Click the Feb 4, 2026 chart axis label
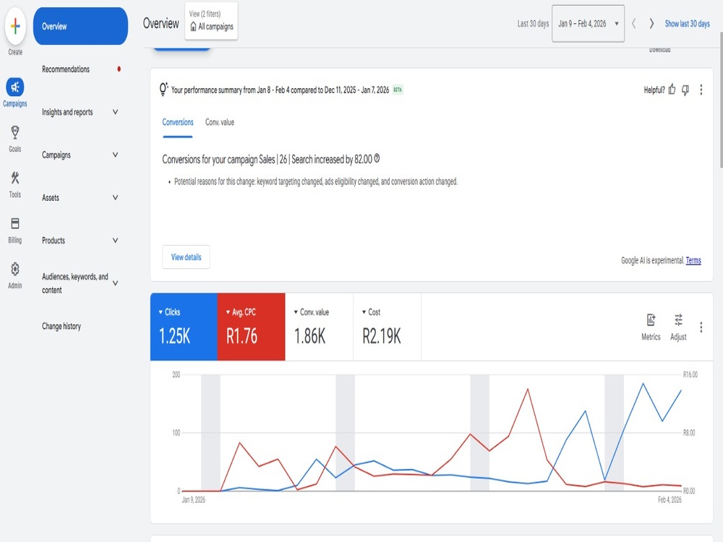The image size is (723, 542). [669, 499]
